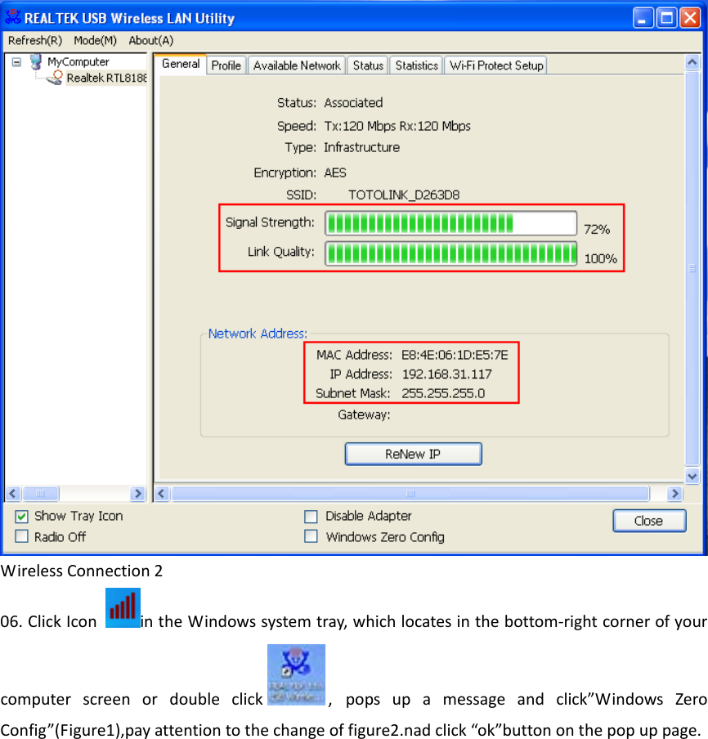708x739 pixels.
Task: Click the Type value Infrastructure
Action: (362, 147)
